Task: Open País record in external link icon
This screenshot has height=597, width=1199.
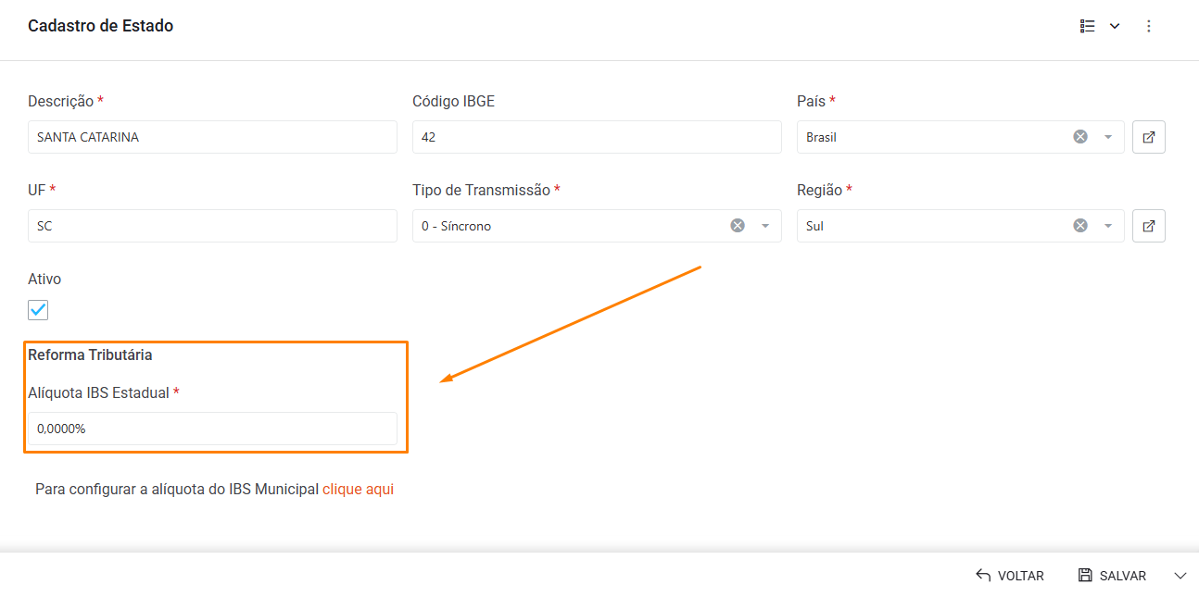Action: click(x=1149, y=137)
